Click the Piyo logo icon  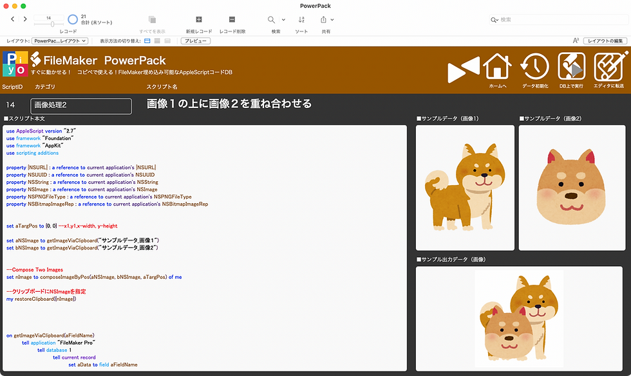15,64
